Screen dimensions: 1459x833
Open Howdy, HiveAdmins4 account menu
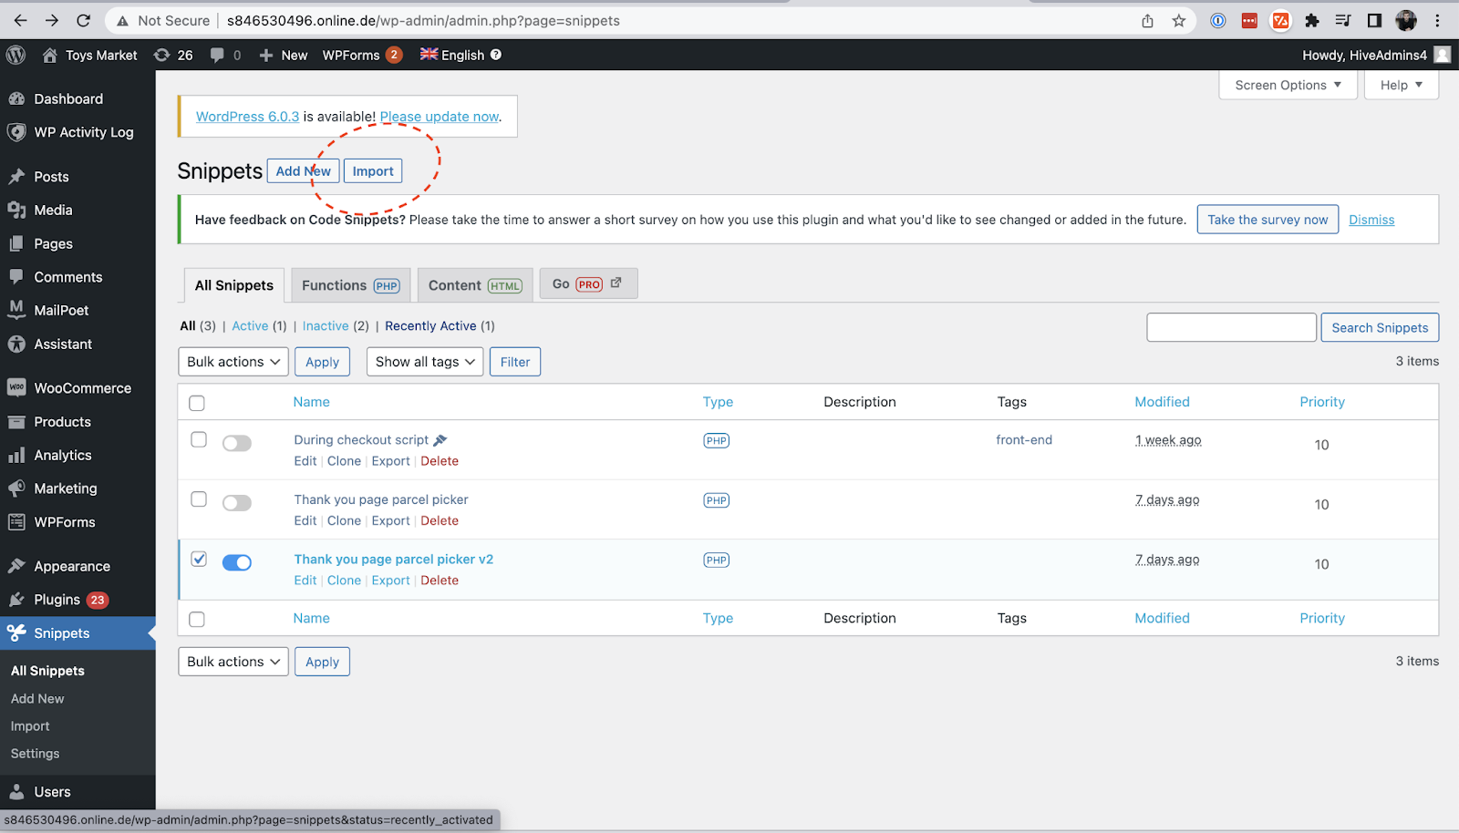click(x=1377, y=55)
